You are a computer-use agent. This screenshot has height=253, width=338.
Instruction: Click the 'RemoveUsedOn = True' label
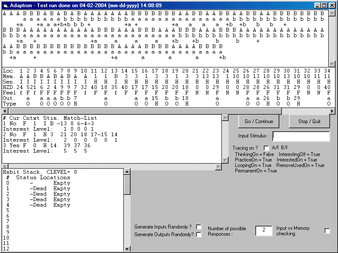click(300, 165)
